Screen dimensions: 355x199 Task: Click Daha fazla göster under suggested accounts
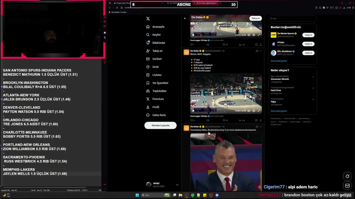click(279, 61)
